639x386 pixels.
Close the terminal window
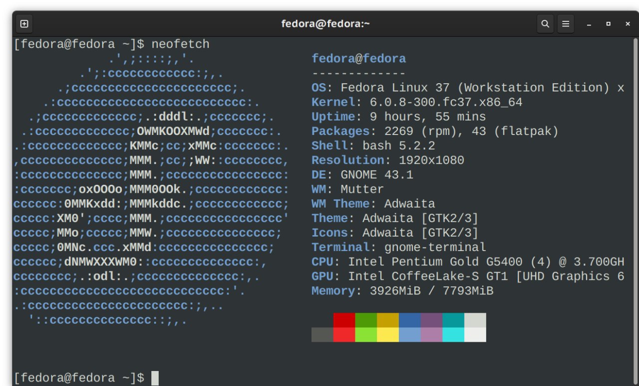coord(628,24)
